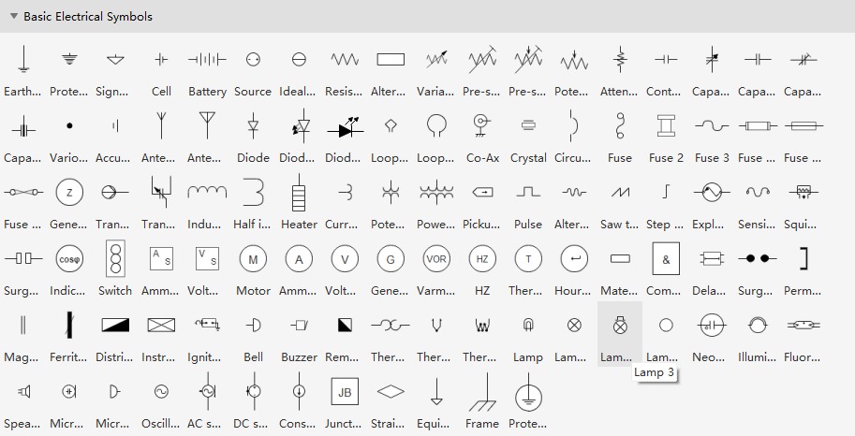Choose the Generator G symbol
The height and width of the screenshot is (436, 855).
(x=391, y=259)
